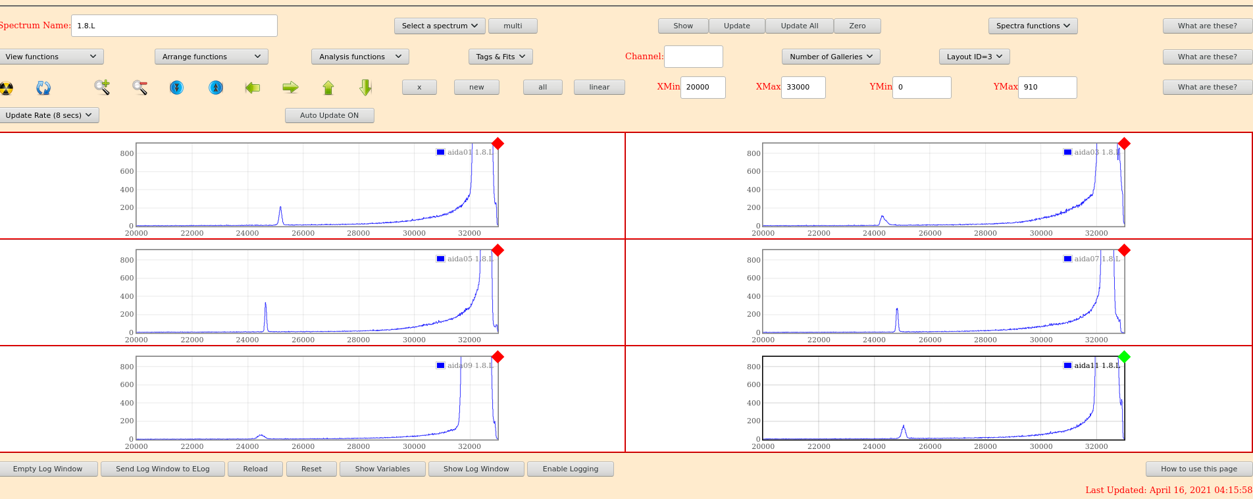
Task: Open the Layout ID=3 dropdown
Action: pyautogui.click(x=974, y=57)
